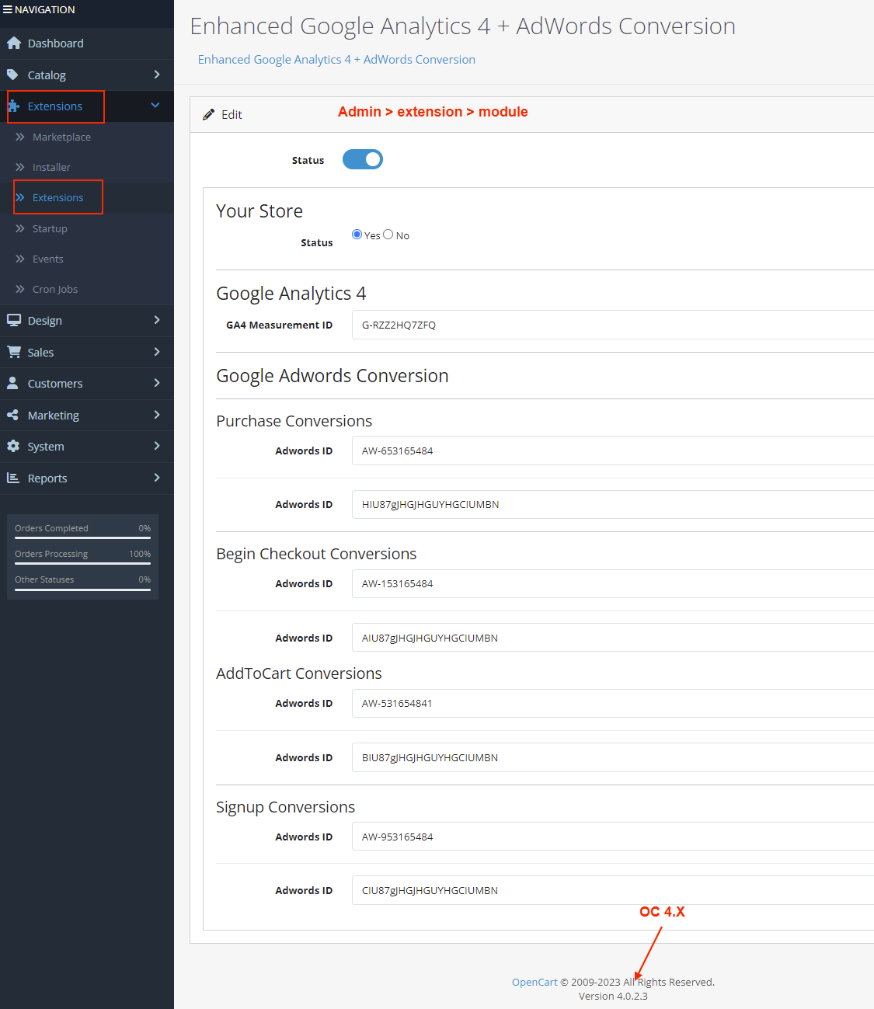The height and width of the screenshot is (1009, 874).
Task: Open Marketplace submenu item
Action: click(87, 137)
